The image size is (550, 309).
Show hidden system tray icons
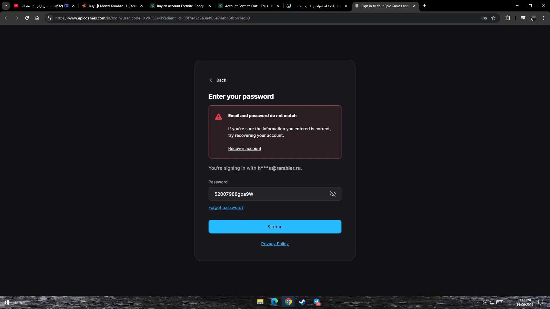[478, 302]
